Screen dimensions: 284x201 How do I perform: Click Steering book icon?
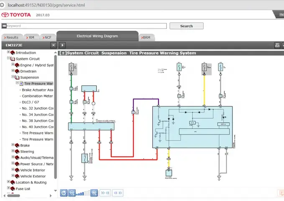[x=17, y=152]
